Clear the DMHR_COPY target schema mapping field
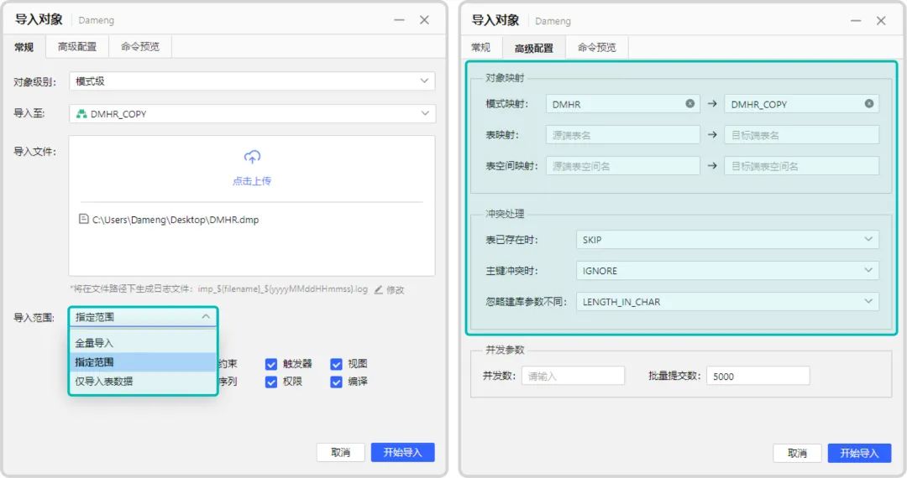This screenshot has width=907, height=478. click(x=869, y=104)
